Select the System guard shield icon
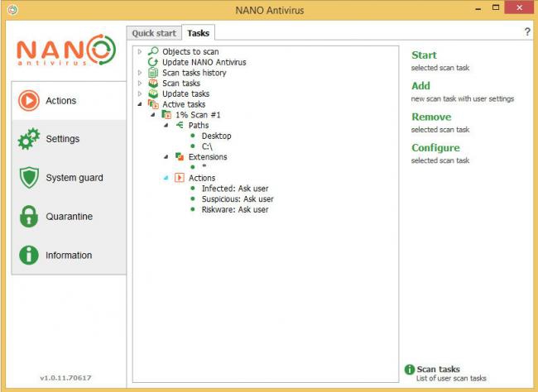 point(29,178)
